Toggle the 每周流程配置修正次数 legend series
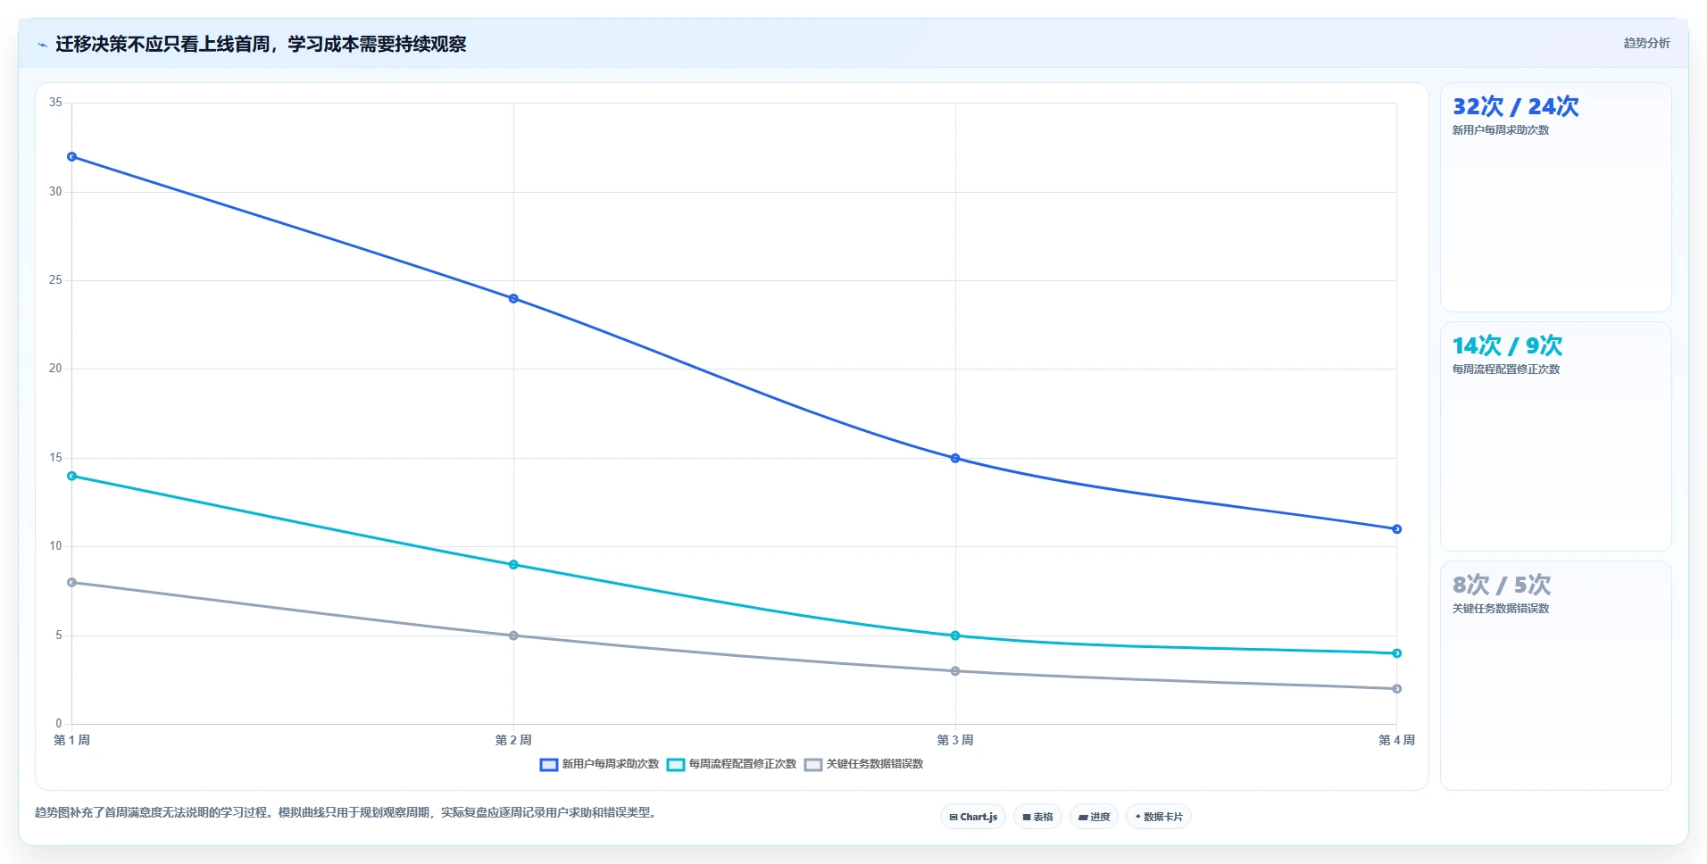Screen dimensions: 1707x864 731,764
